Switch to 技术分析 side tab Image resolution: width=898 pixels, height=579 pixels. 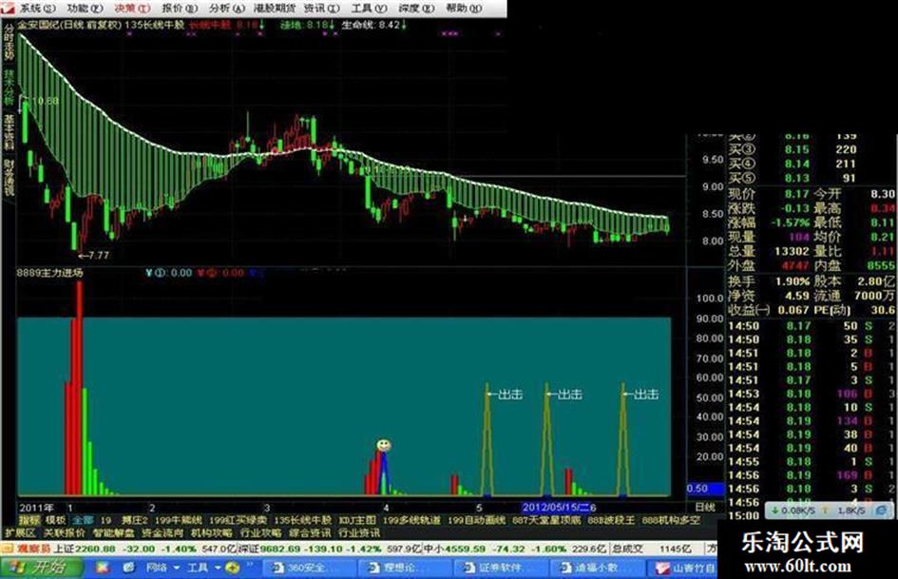9,87
